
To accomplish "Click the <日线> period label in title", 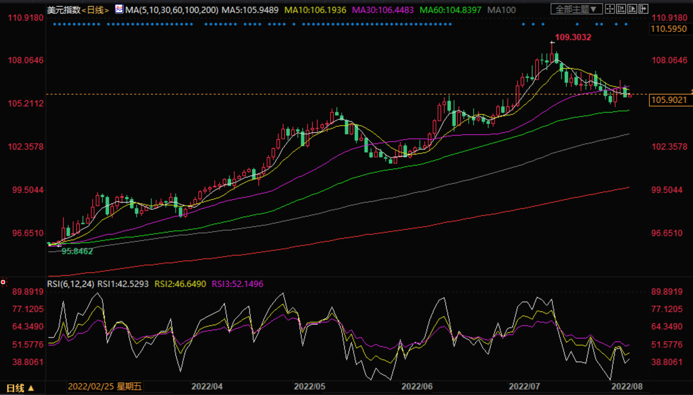I will pos(95,10).
